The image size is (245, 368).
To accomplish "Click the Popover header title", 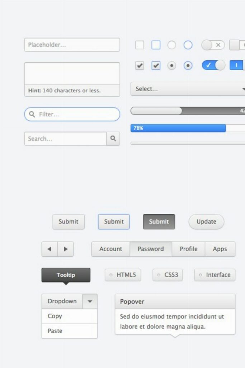I will 132,302.
